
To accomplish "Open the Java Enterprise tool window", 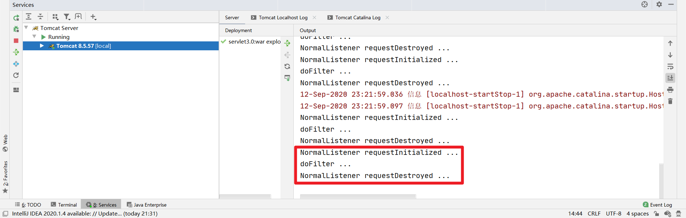I will click(x=146, y=205).
